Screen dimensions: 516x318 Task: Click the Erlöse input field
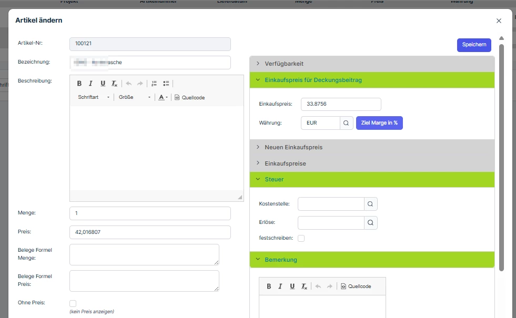click(331, 223)
